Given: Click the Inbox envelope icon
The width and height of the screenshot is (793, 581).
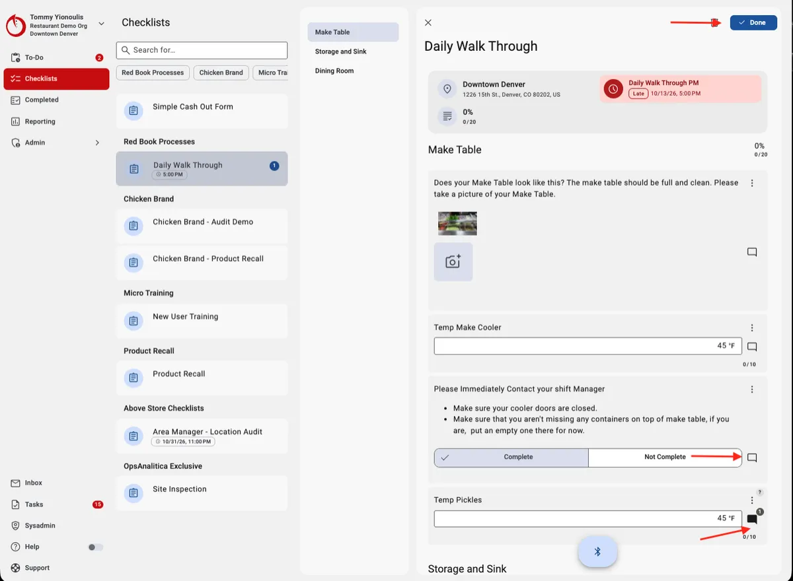Looking at the screenshot, I should (16, 483).
